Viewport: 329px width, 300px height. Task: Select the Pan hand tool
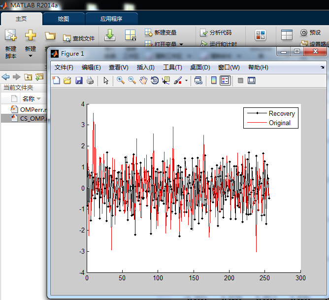143,81
